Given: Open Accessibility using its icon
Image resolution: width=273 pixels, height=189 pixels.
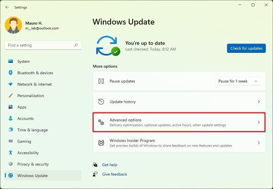Looking at the screenshot, I should 11,153.
